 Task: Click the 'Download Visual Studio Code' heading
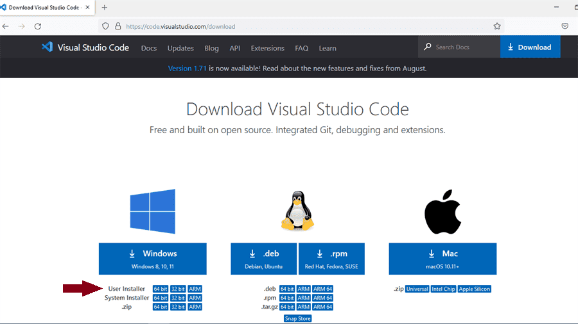coord(297,109)
